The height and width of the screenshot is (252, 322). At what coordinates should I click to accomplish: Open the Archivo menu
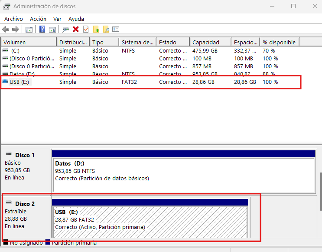pos(13,19)
